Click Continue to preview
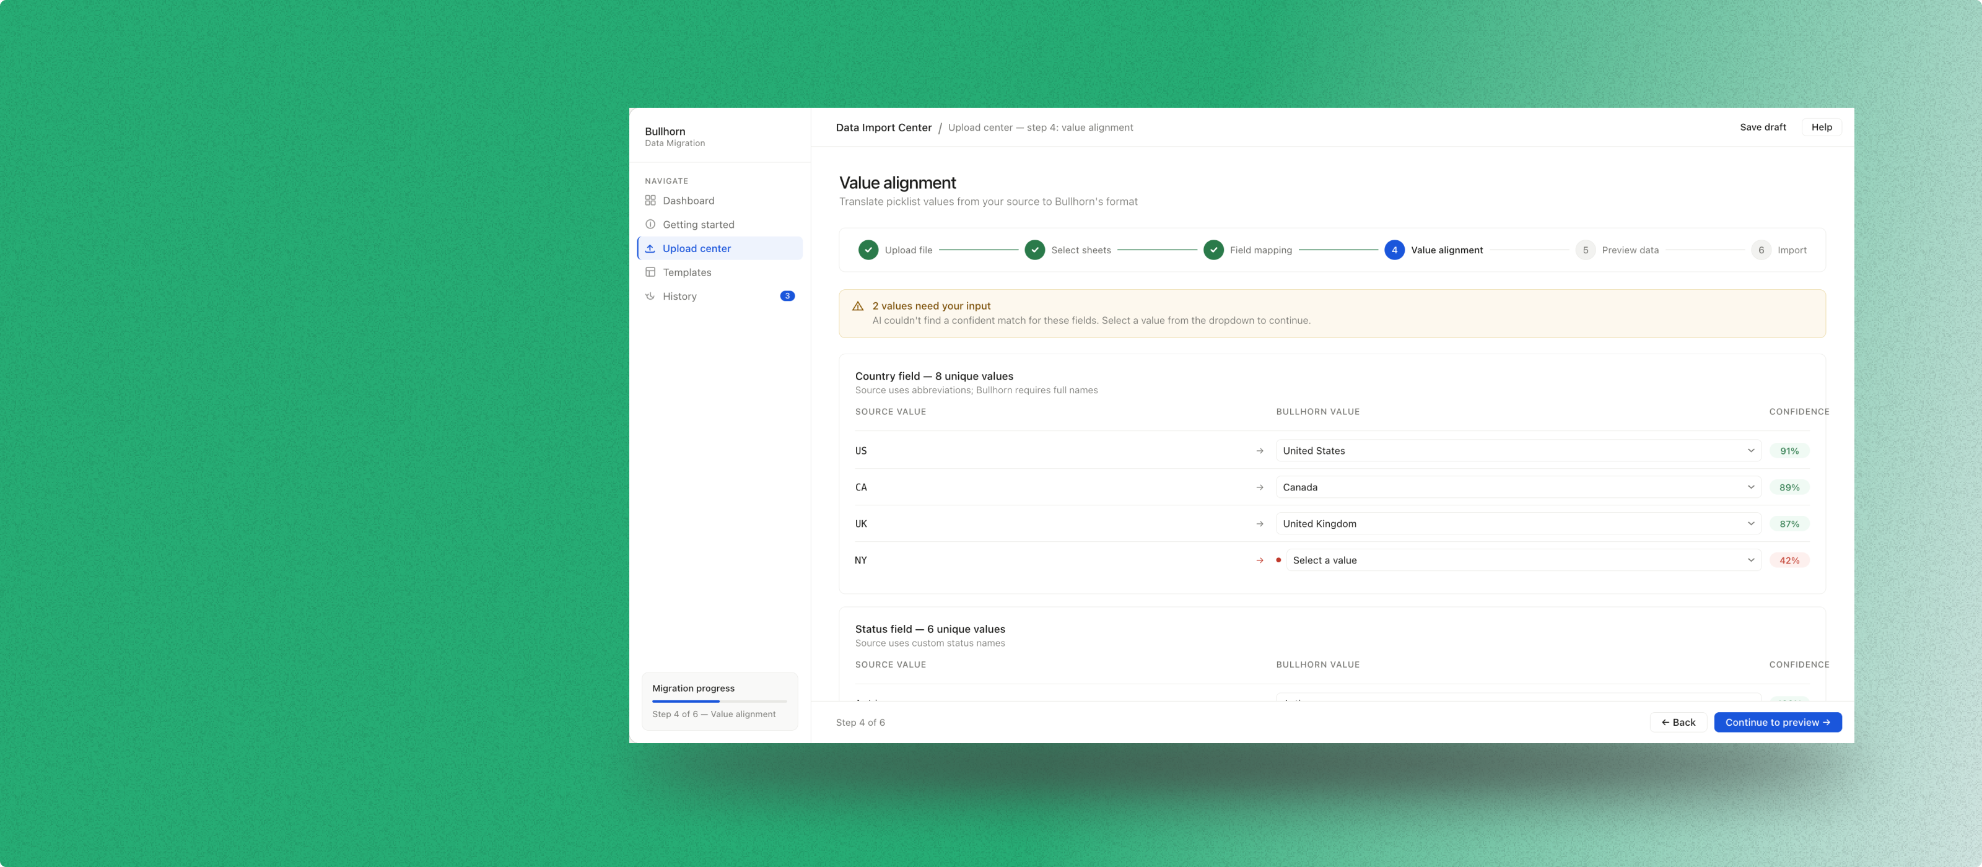1982x867 pixels. pyautogui.click(x=1778, y=722)
